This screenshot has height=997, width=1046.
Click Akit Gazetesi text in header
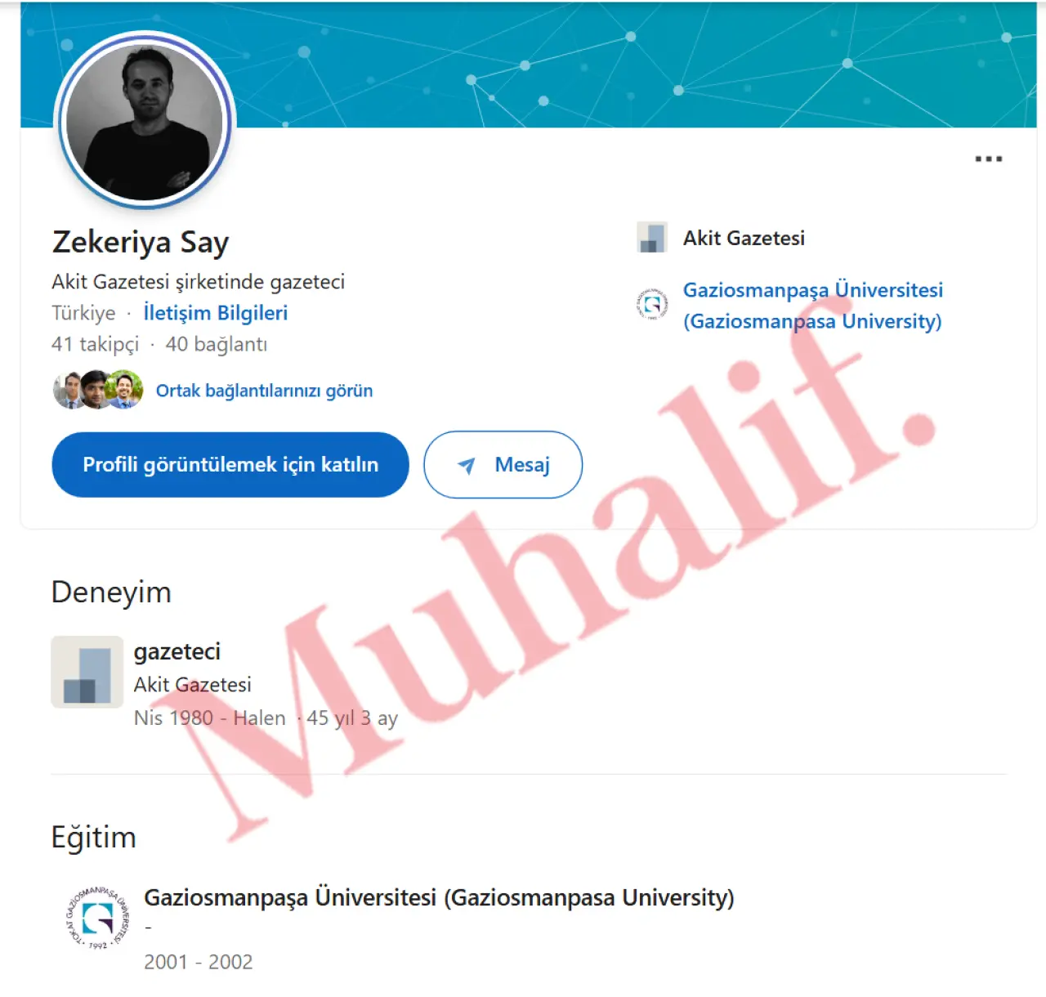[x=744, y=238]
